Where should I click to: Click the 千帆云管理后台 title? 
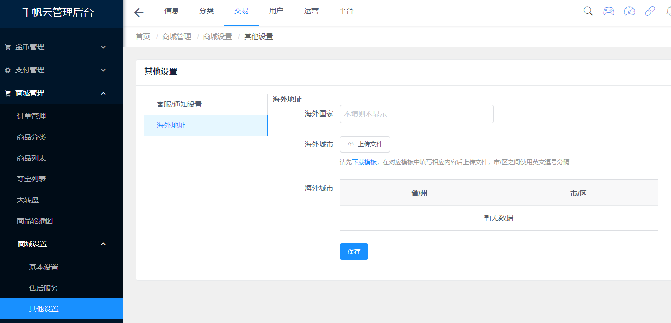[58, 13]
